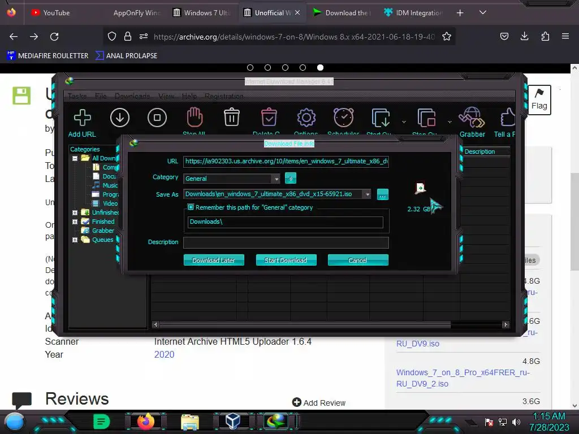
Task: Click the Windows_7_on_8_Pro_x64FRER DV9_2.iso link
Action: [x=463, y=378]
